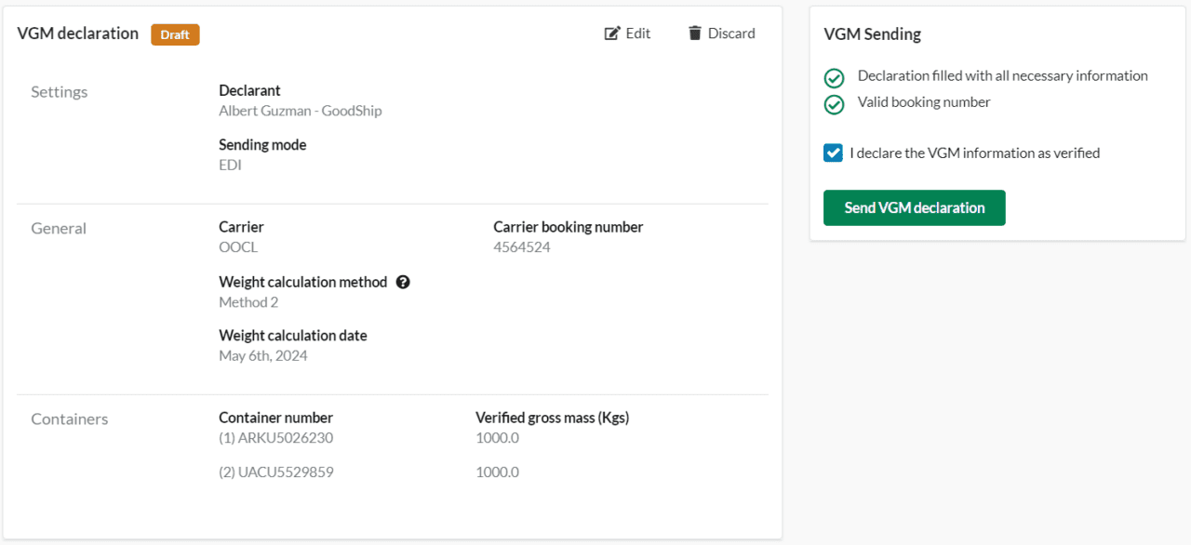Click the orange Draft status badge

point(175,33)
